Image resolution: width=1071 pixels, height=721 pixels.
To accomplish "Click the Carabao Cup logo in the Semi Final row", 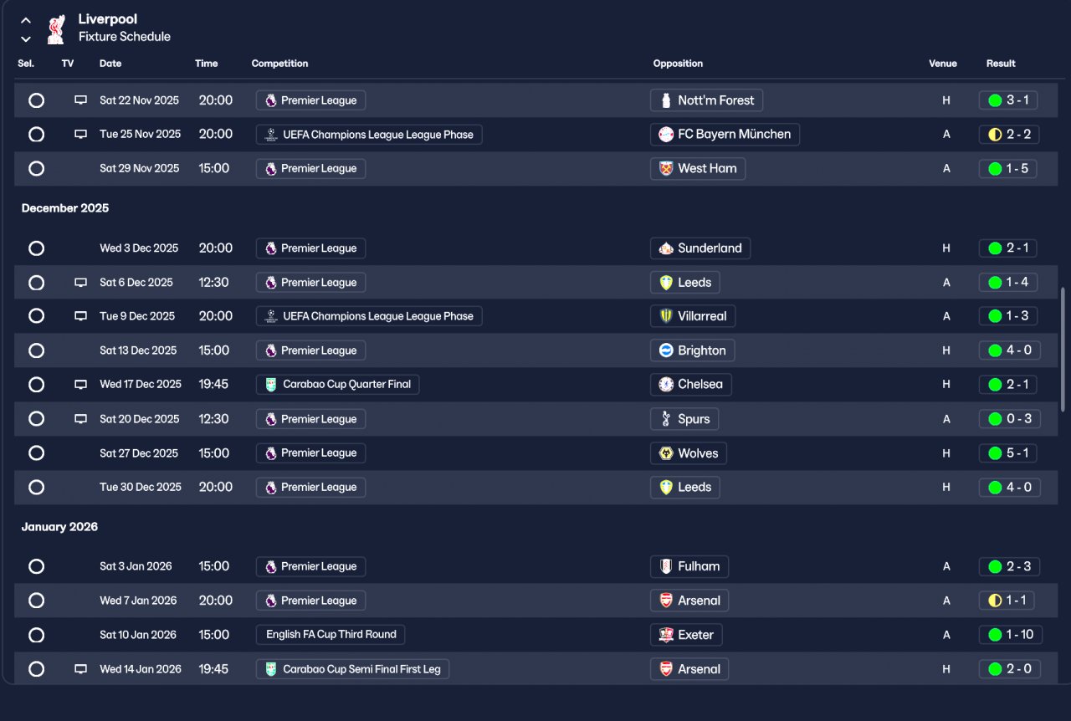I will tap(271, 669).
